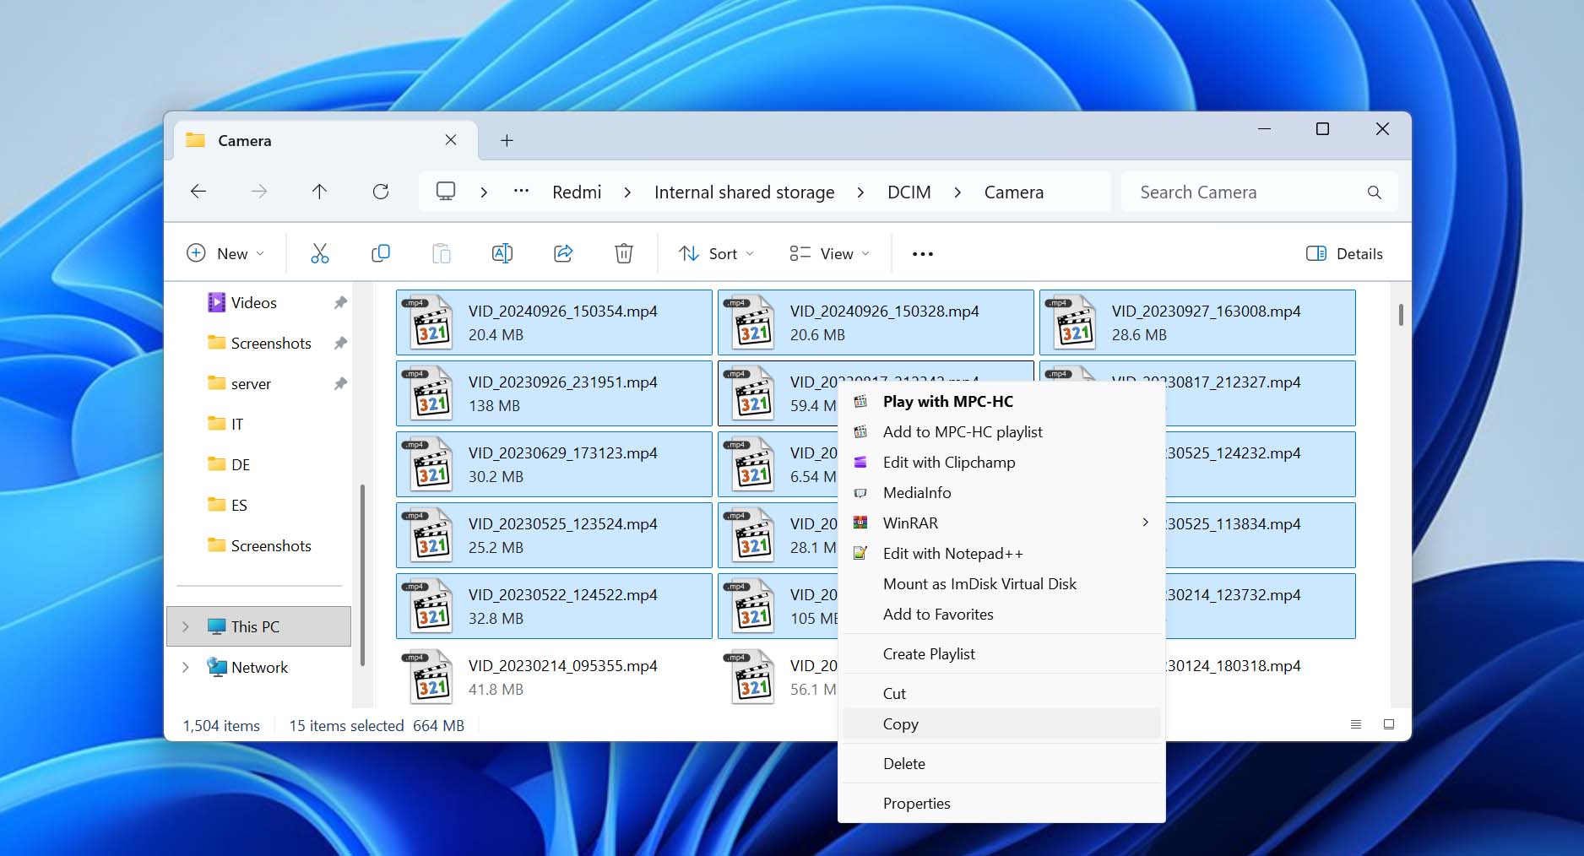This screenshot has height=856, width=1584.
Task: Refresh the Camera folder view
Action: pyautogui.click(x=381, y=192)
